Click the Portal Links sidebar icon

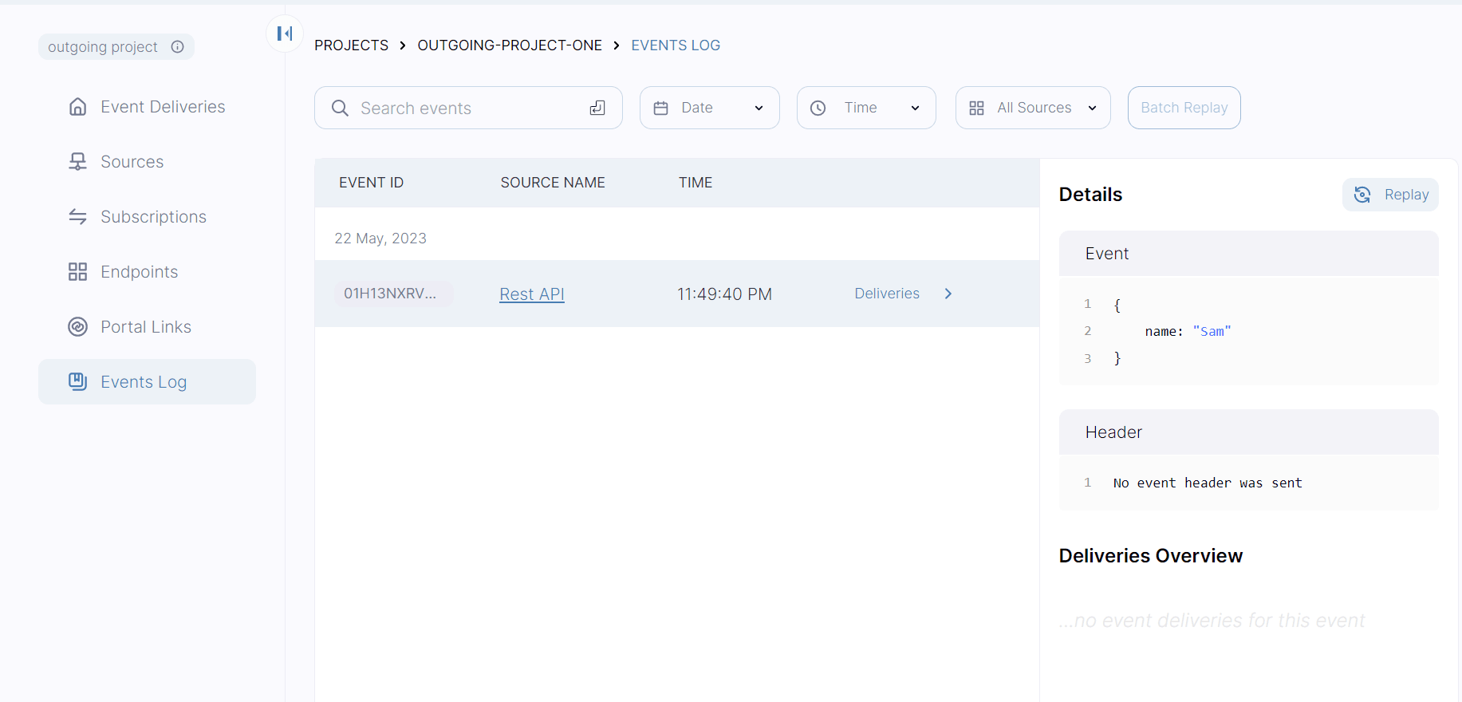[x=77, y=327]
